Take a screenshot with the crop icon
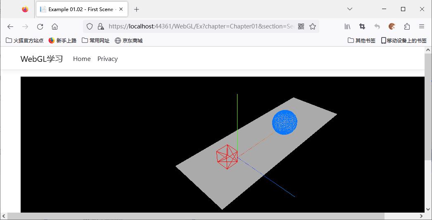This screenshot has width=432, height=220. click(362, 26)
